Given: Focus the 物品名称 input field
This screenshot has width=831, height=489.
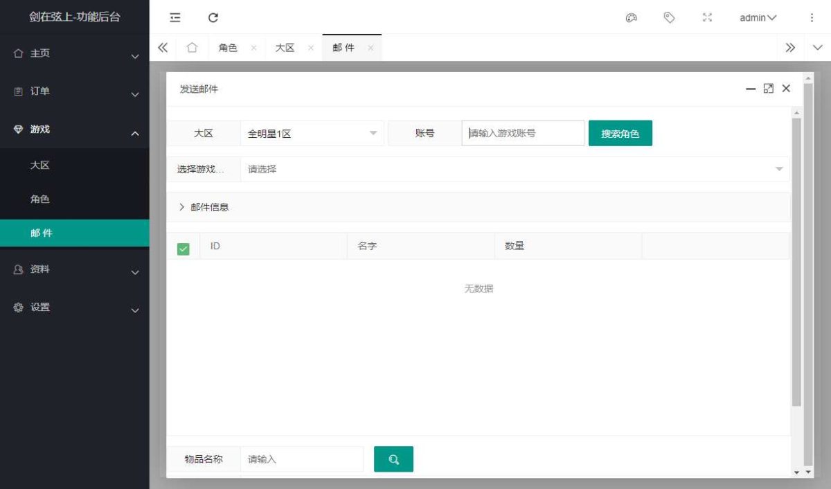Looking at the screenshot, I should click(302, 459).
